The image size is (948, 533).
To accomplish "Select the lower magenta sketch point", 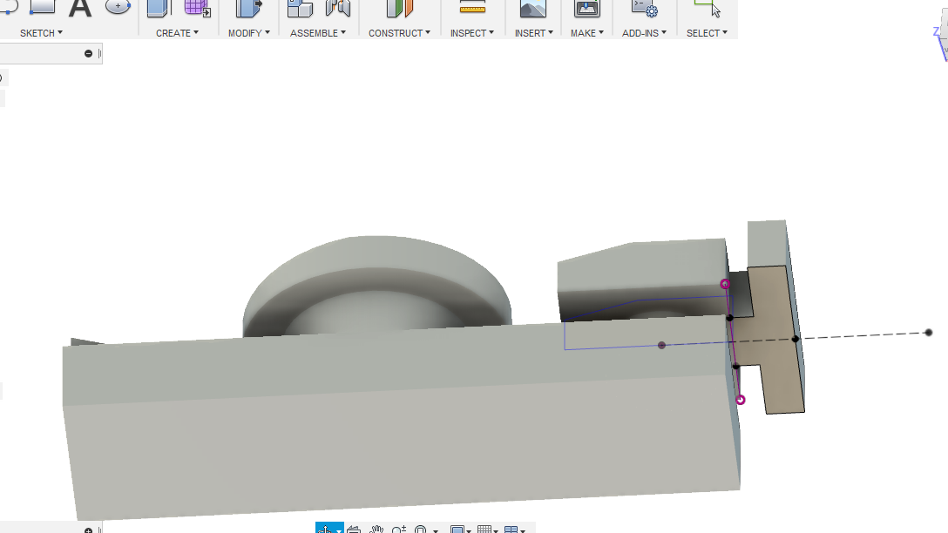I will coord(740,400).
